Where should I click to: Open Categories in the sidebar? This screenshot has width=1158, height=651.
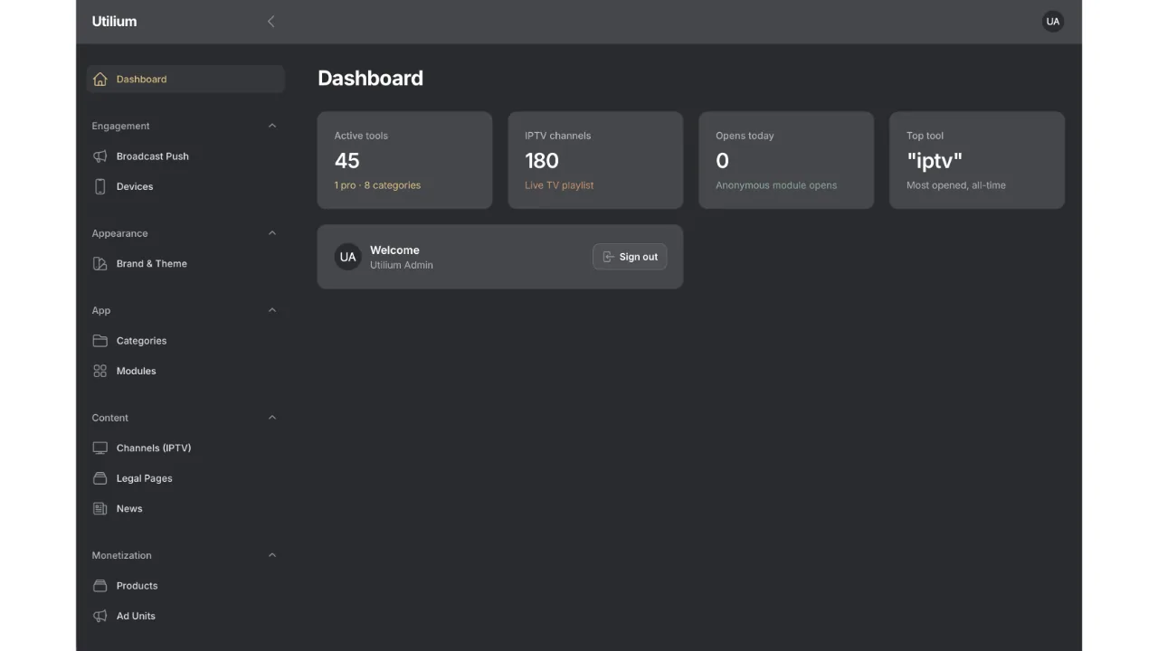pyautogui.click(x=185, y=341)
